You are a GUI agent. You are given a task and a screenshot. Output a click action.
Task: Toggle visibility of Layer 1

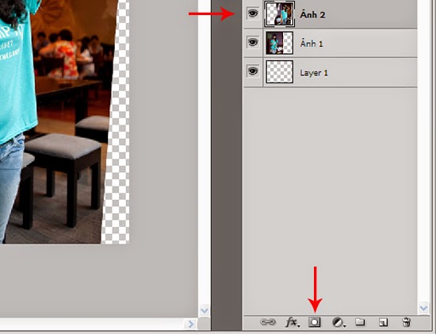coord(253,71)
